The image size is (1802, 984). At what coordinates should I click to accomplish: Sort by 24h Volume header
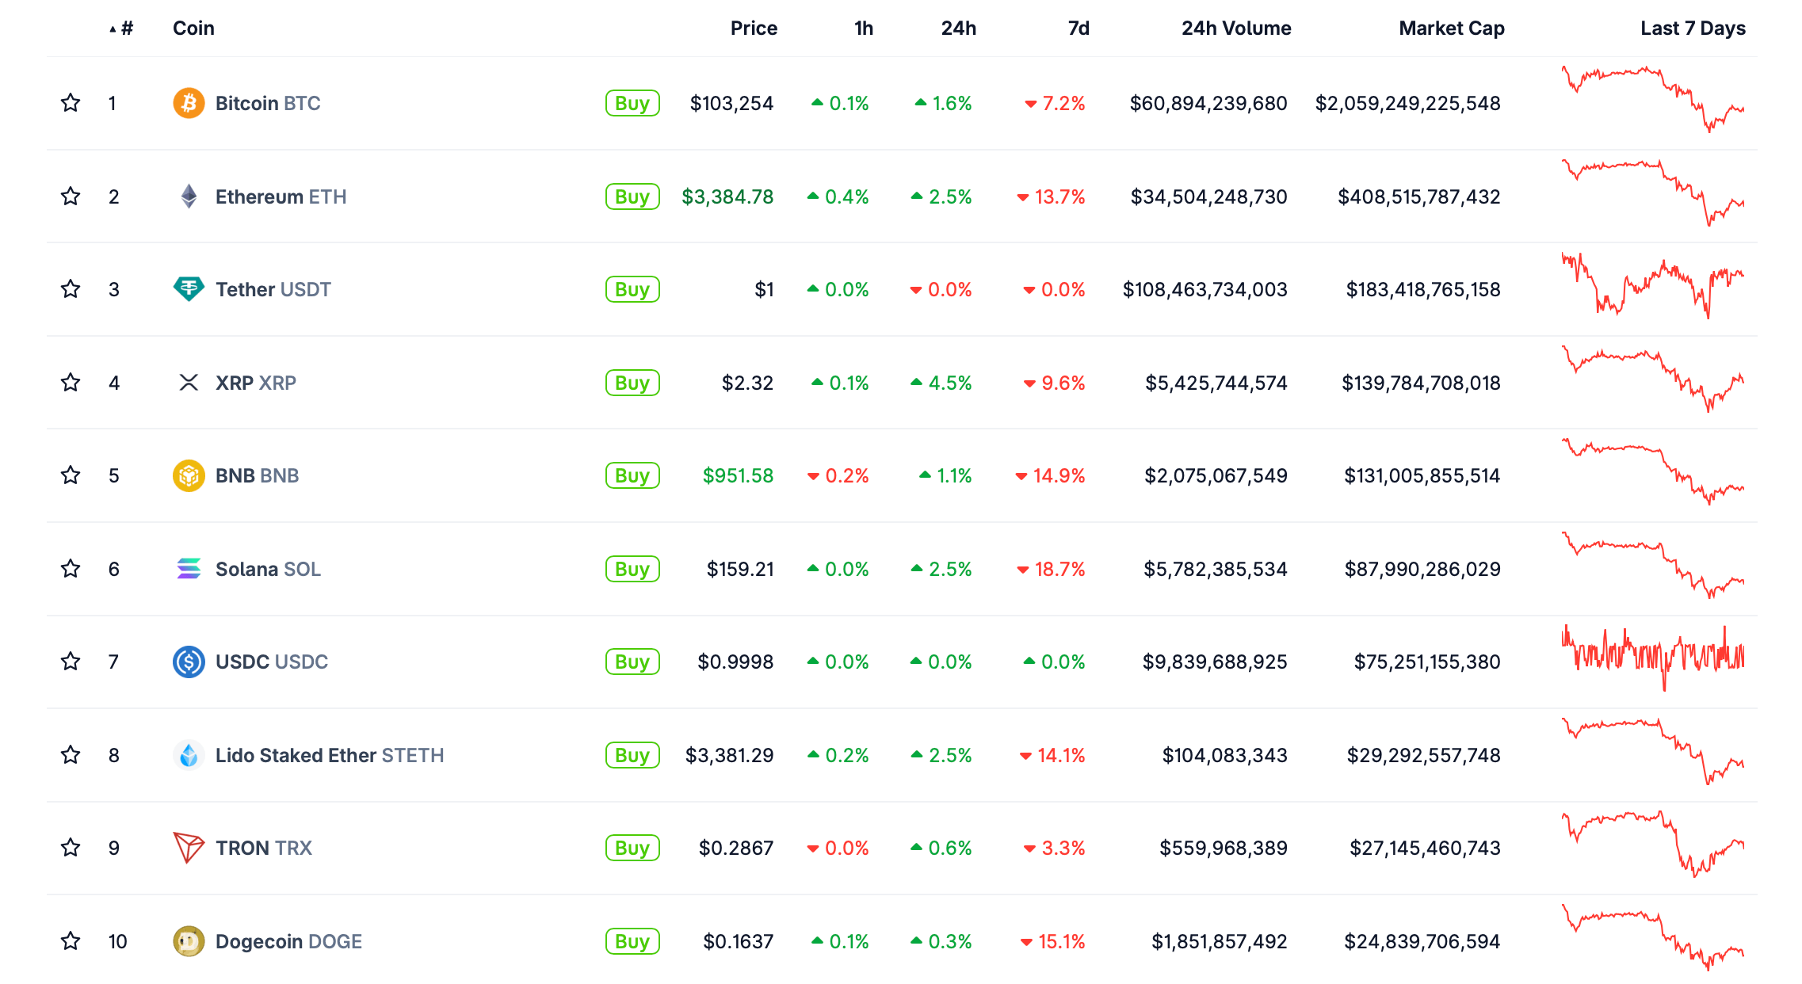coord(1235,29)
